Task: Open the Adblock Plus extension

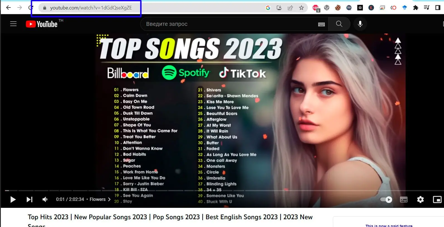Action: pyautogui.click(x=316, y=8)
